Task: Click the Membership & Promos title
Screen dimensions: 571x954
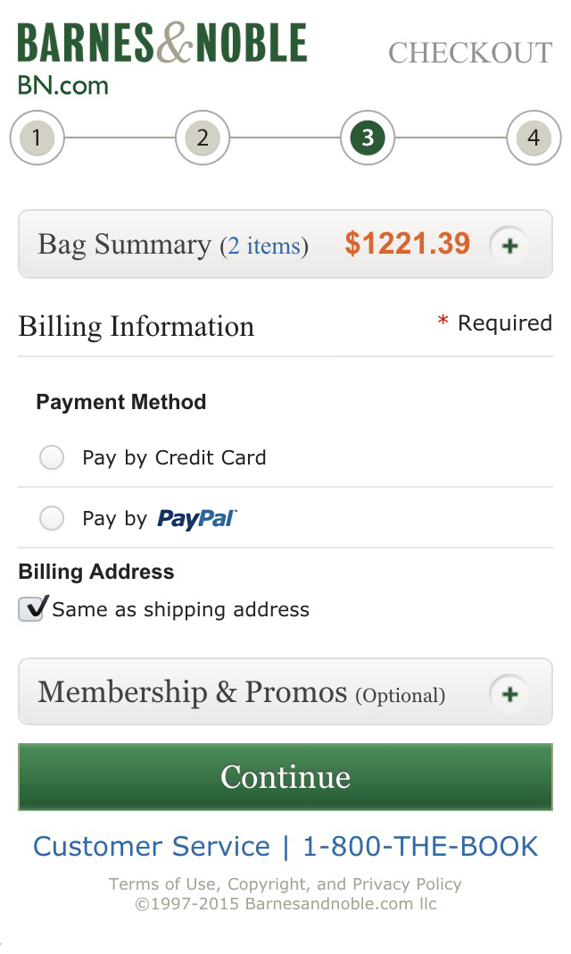Action: coord(192,692)
